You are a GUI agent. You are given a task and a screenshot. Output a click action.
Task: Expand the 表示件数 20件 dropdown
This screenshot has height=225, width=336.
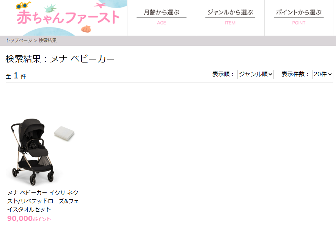click(x=323, y=74)
